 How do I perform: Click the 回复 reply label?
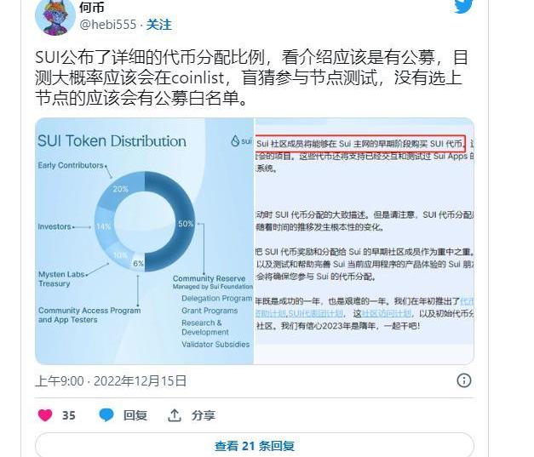(135, 415)
